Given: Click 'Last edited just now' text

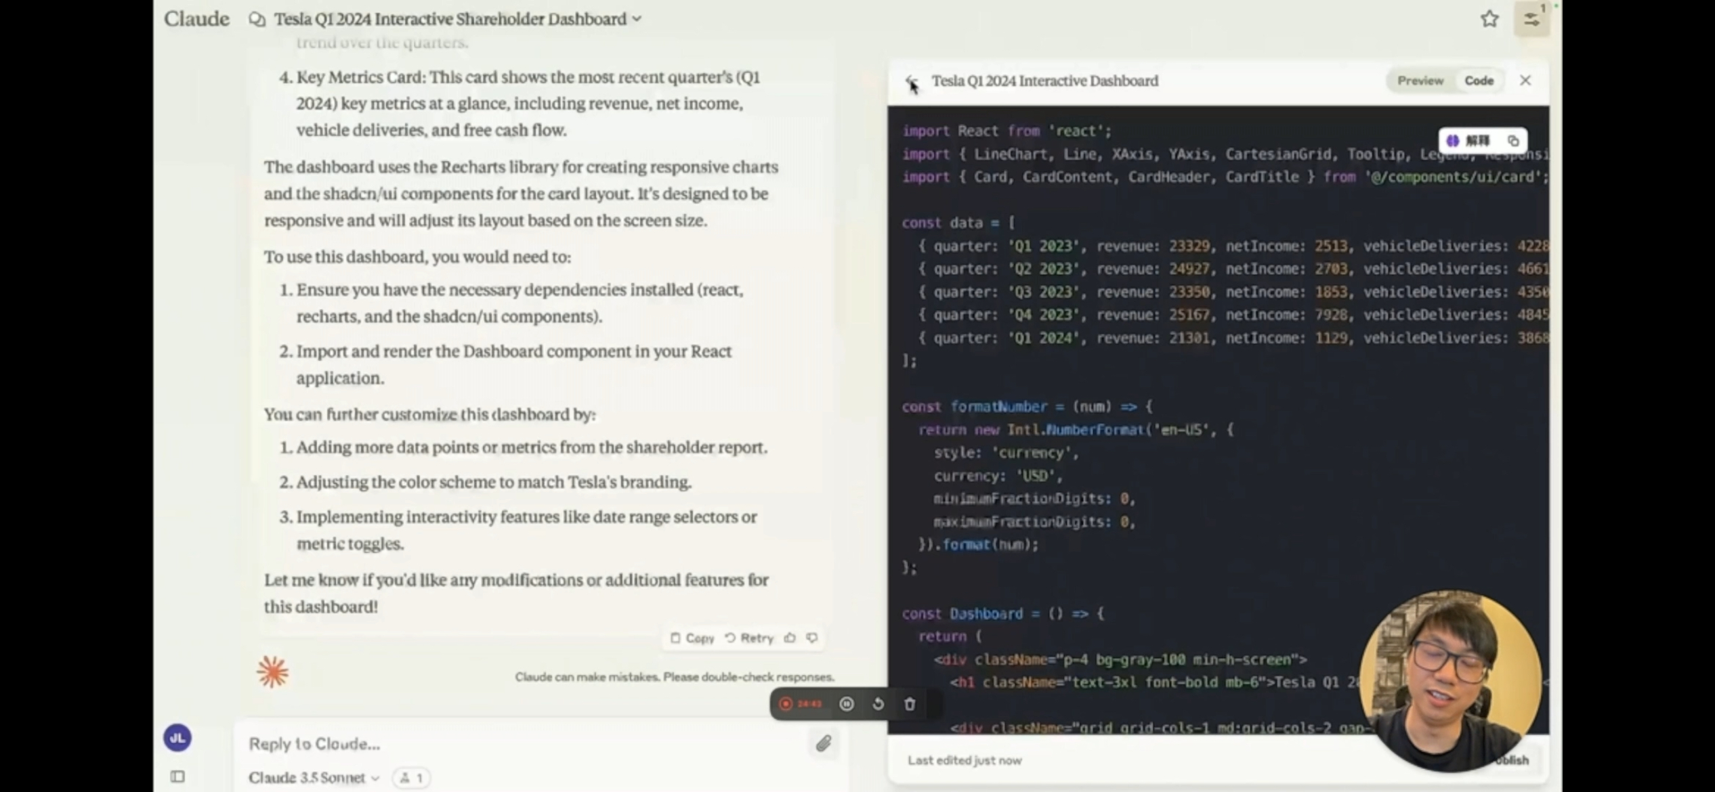Looking at the screenshot, I should 965,760.
